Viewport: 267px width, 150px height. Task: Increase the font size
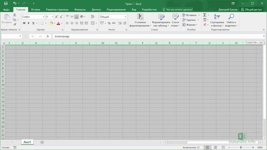57,17
